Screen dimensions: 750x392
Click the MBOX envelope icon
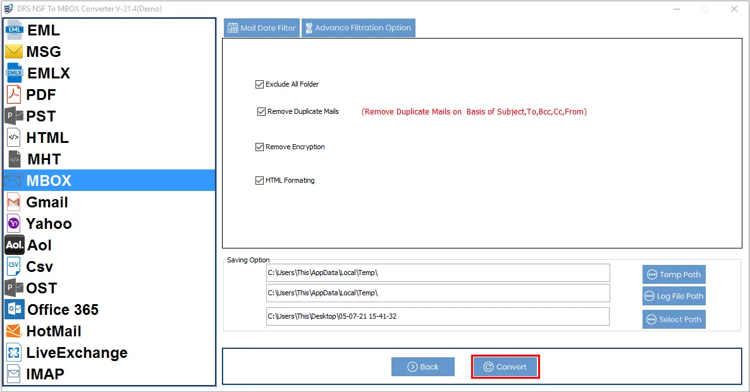click(13, 181)
